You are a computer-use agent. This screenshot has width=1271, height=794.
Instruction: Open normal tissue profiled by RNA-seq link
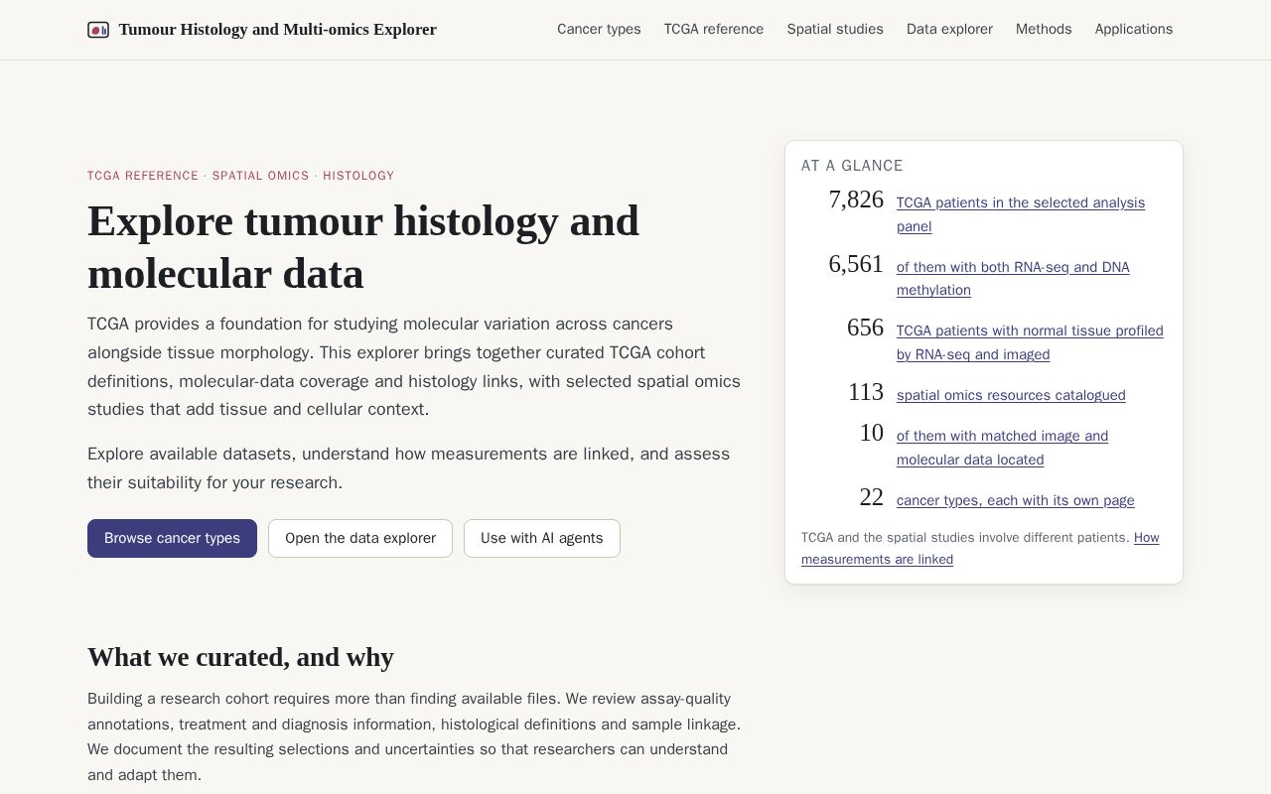(x=1030, y=342)
